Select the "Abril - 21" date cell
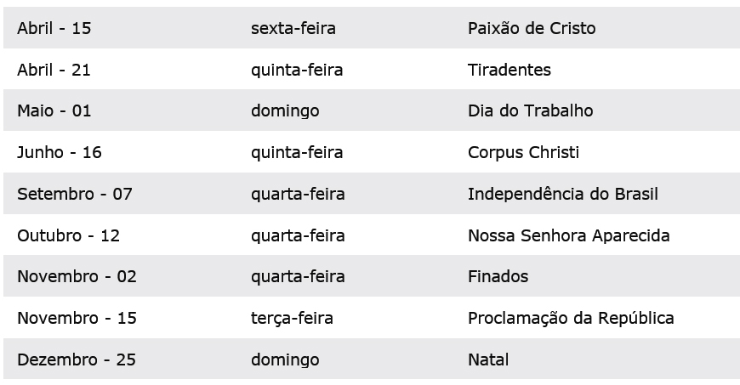740x385 pixels. [54, 70]
